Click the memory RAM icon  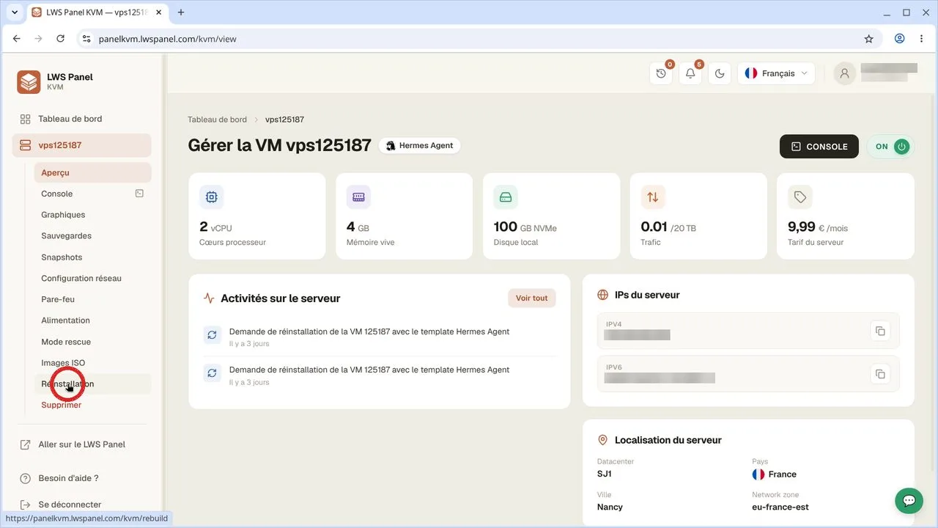[358, 197]
